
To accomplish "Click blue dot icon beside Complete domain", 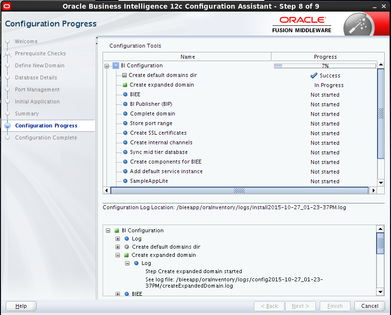I will pos(125,113).
